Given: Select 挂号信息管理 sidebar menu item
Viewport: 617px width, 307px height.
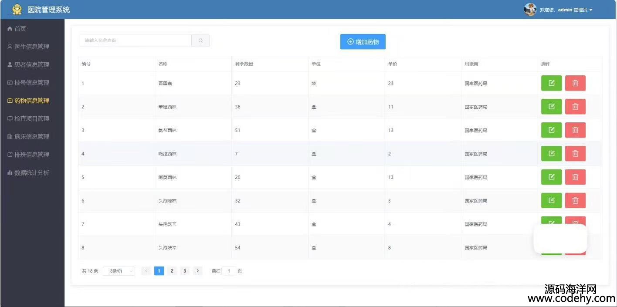Looking at the screenshot, I should 32,83.
